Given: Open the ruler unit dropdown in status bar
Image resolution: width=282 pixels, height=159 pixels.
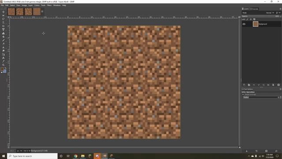Looking at the screenshot, I should [19, 151].
